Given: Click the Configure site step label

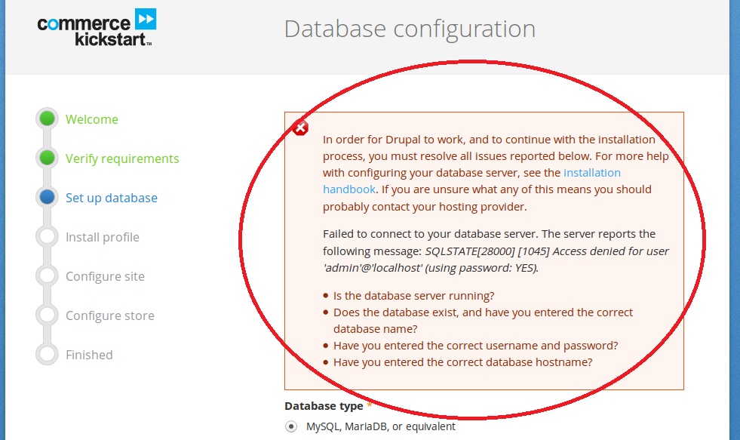Looking at the screenshot, I should click(x=106, y=276).
